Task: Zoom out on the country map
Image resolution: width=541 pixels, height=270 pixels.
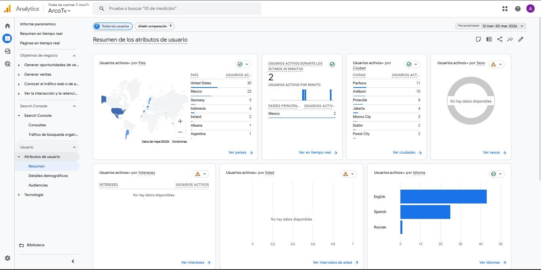Action: click(x=180, y=132)
